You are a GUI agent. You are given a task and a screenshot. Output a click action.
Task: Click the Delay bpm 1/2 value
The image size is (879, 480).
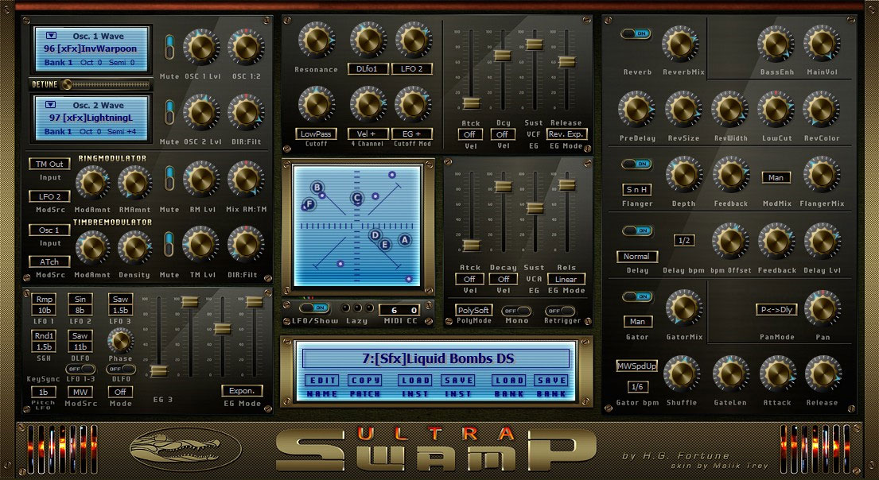[684, 240]
